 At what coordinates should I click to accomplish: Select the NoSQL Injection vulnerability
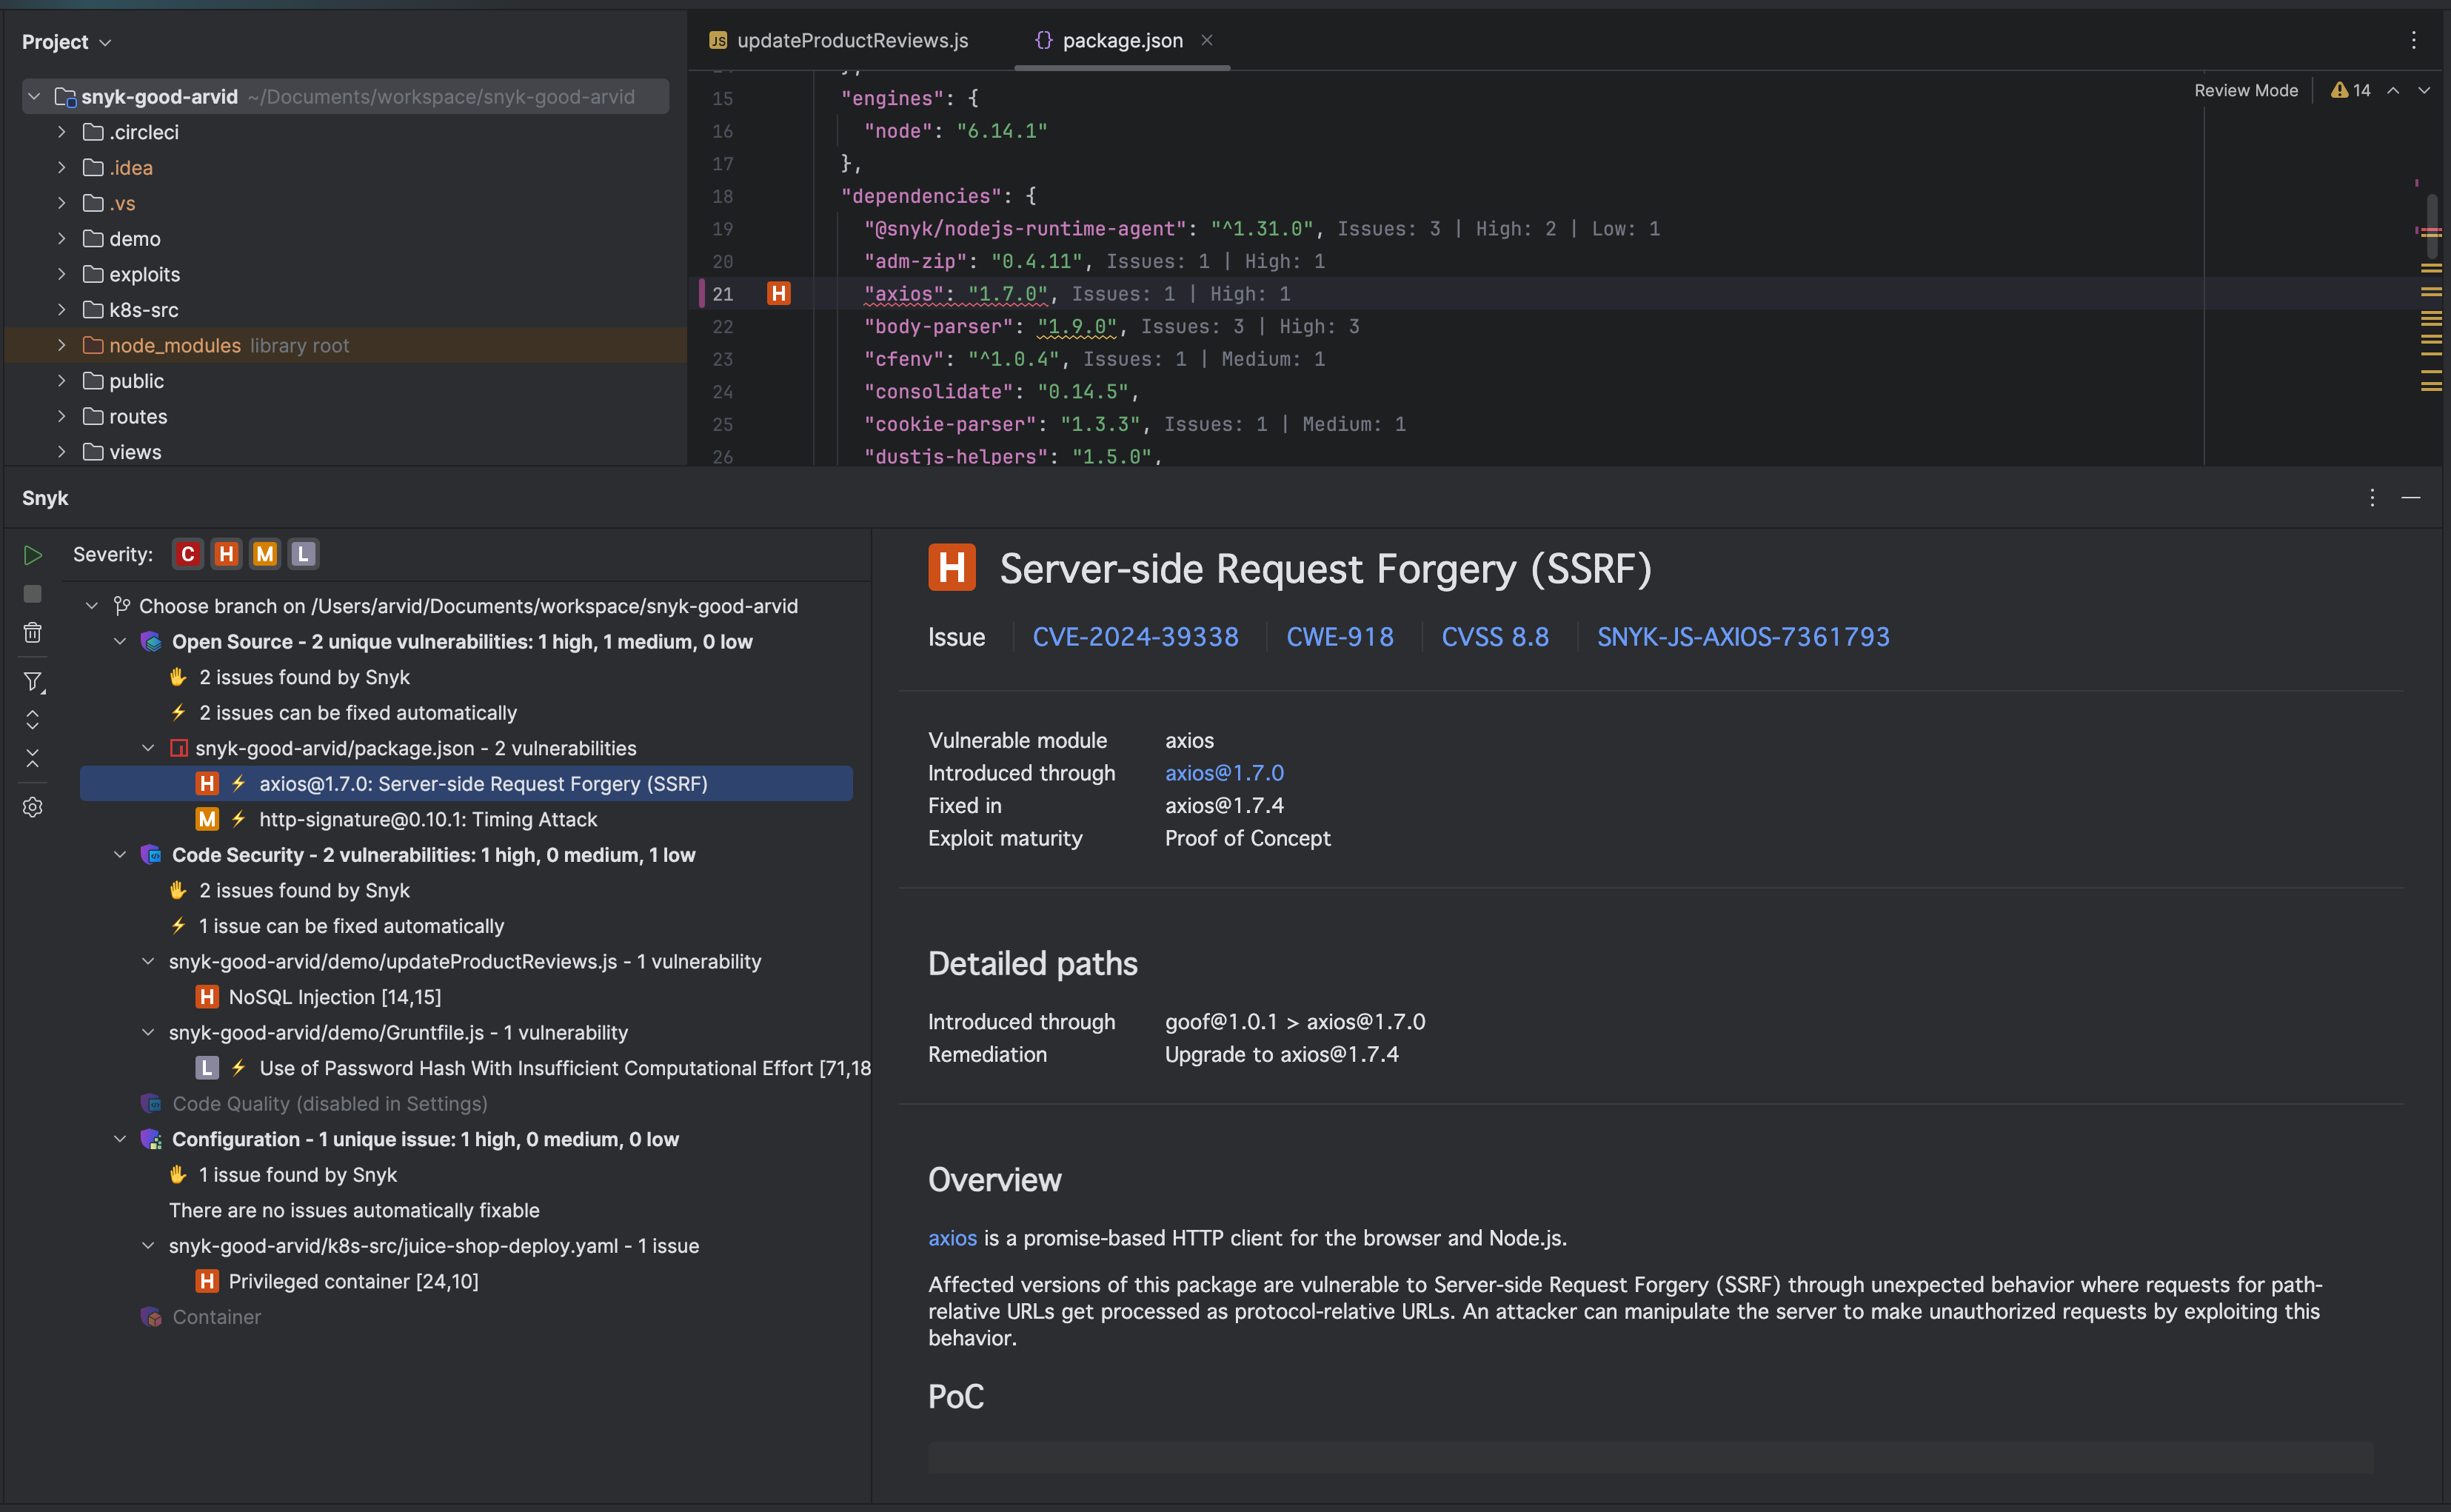tap(333, 996)
